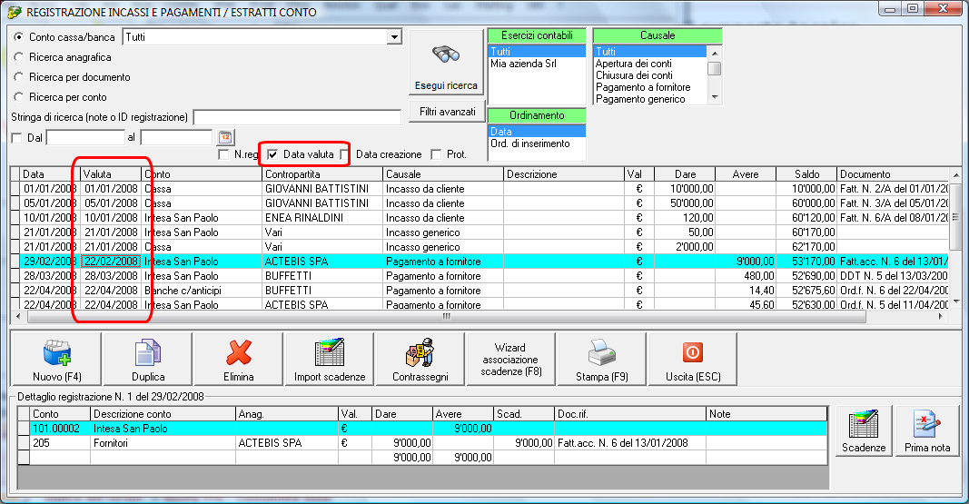The width and height of the screenshot is (969, 504).
Task: Enable the Dal date range checkbox
Action: pos(16,138)
